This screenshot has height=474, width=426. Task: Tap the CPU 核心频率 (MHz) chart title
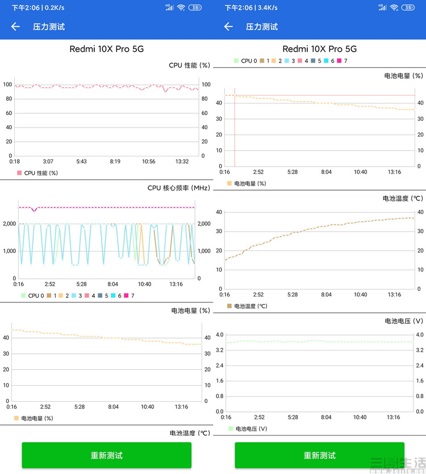point(178,188)
